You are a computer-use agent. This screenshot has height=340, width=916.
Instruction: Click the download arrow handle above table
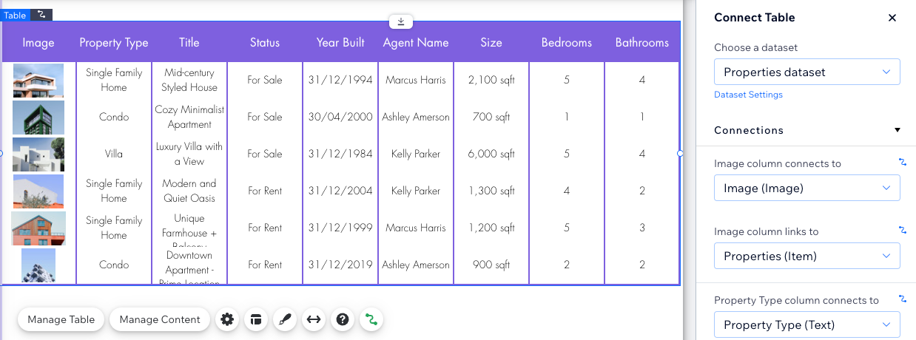point(401,21)
